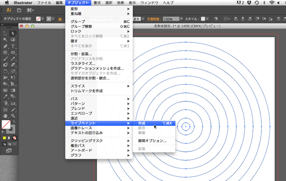Select the Lasso tool
This screenshot has height=181, width=286.
13,40
